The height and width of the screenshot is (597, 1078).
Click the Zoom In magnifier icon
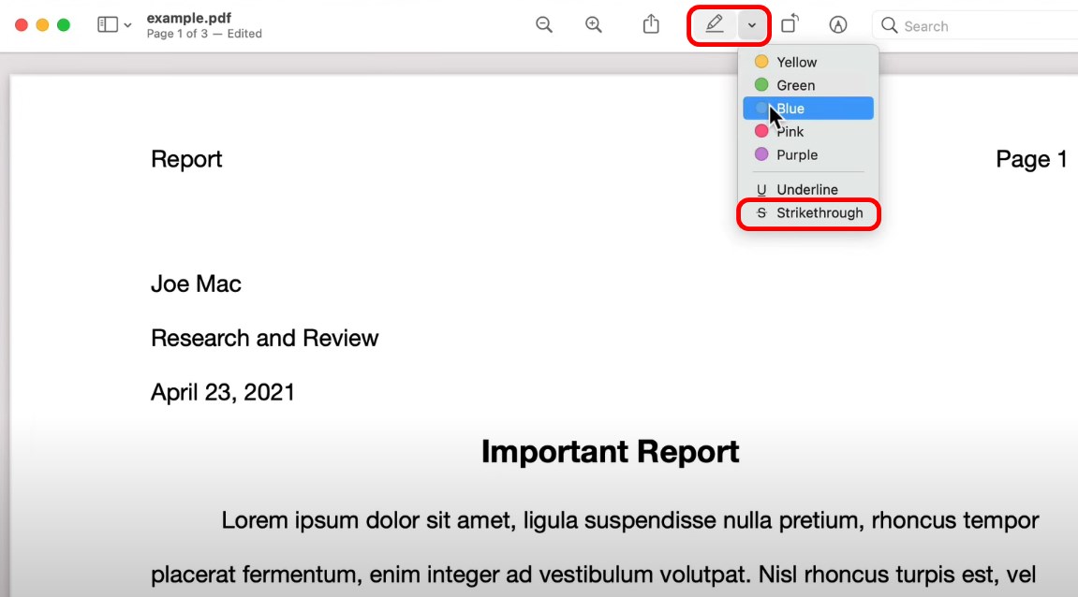click(594, 24)
